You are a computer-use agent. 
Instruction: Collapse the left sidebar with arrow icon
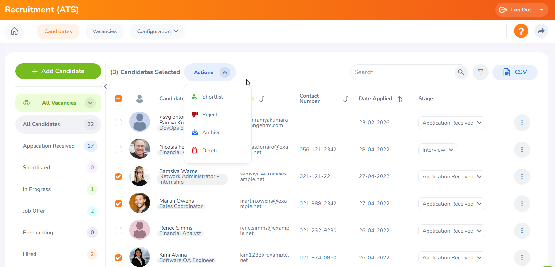click(x=105, y=86)
